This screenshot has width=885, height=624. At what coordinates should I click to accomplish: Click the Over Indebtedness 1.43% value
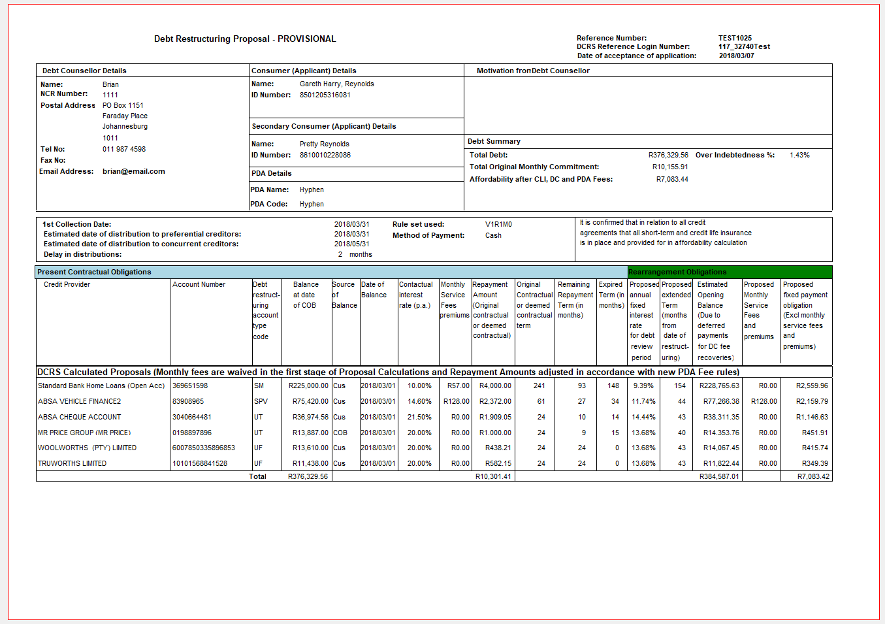pyautogui.click(x=799, y=155)
